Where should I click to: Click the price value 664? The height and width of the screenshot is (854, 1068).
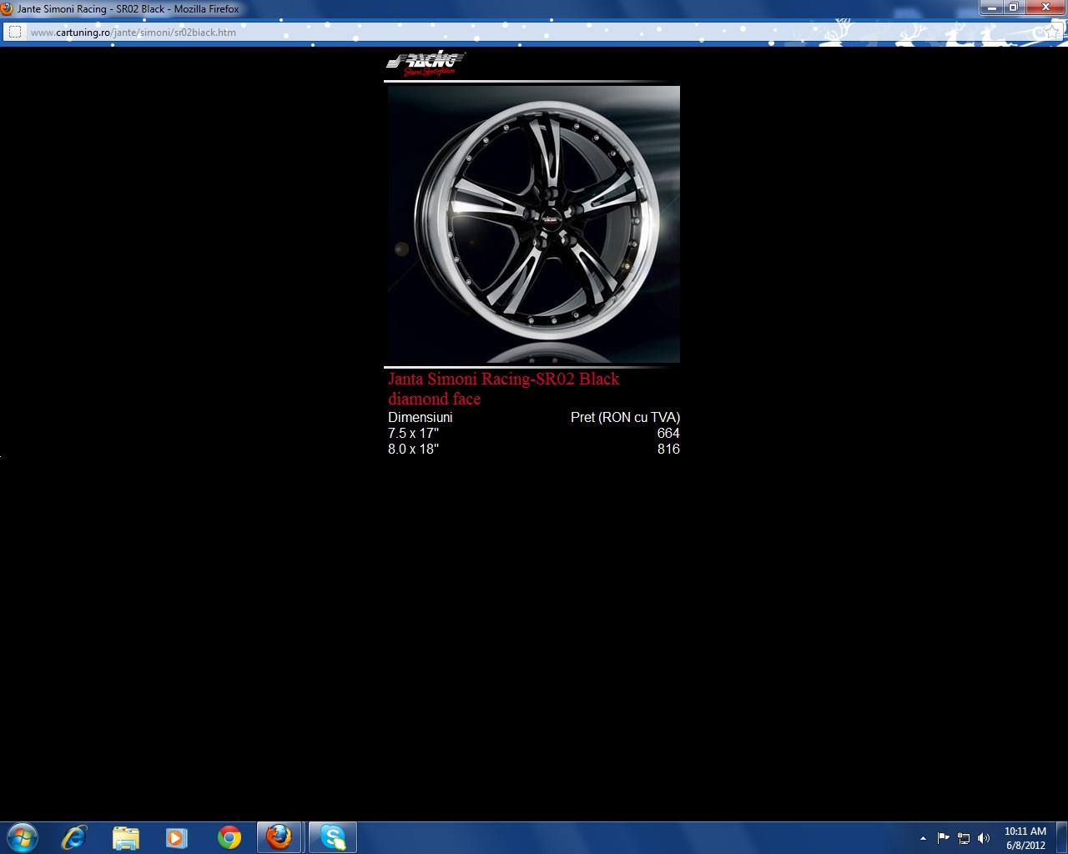point(668,433)
